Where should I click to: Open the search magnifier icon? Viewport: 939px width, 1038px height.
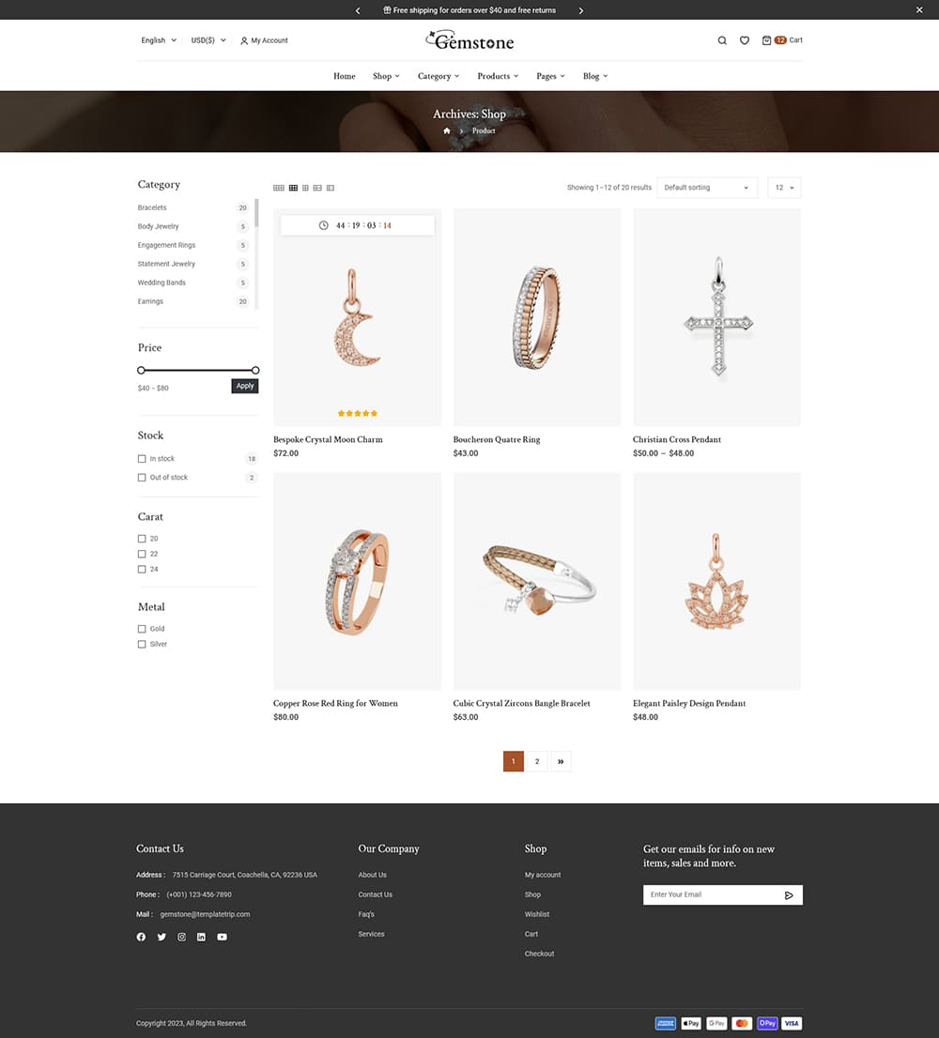click(x=722, y=40)
